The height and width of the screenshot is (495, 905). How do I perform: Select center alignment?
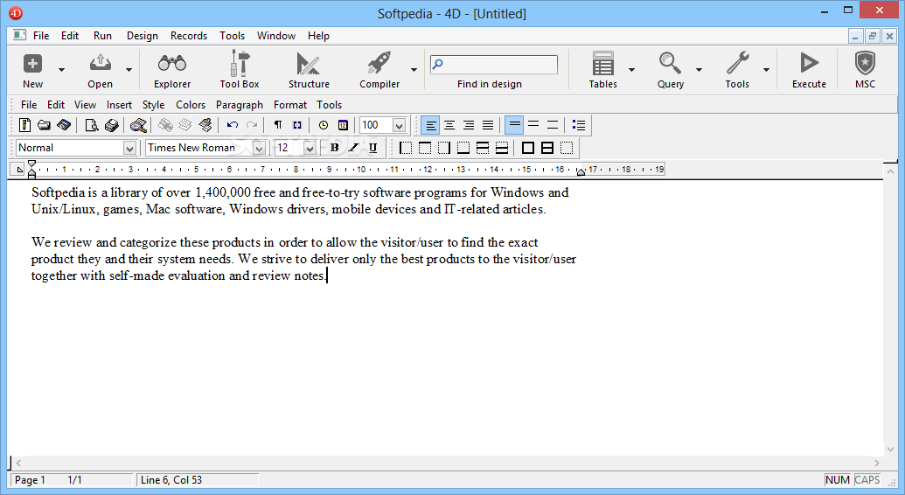coord(449,125)
